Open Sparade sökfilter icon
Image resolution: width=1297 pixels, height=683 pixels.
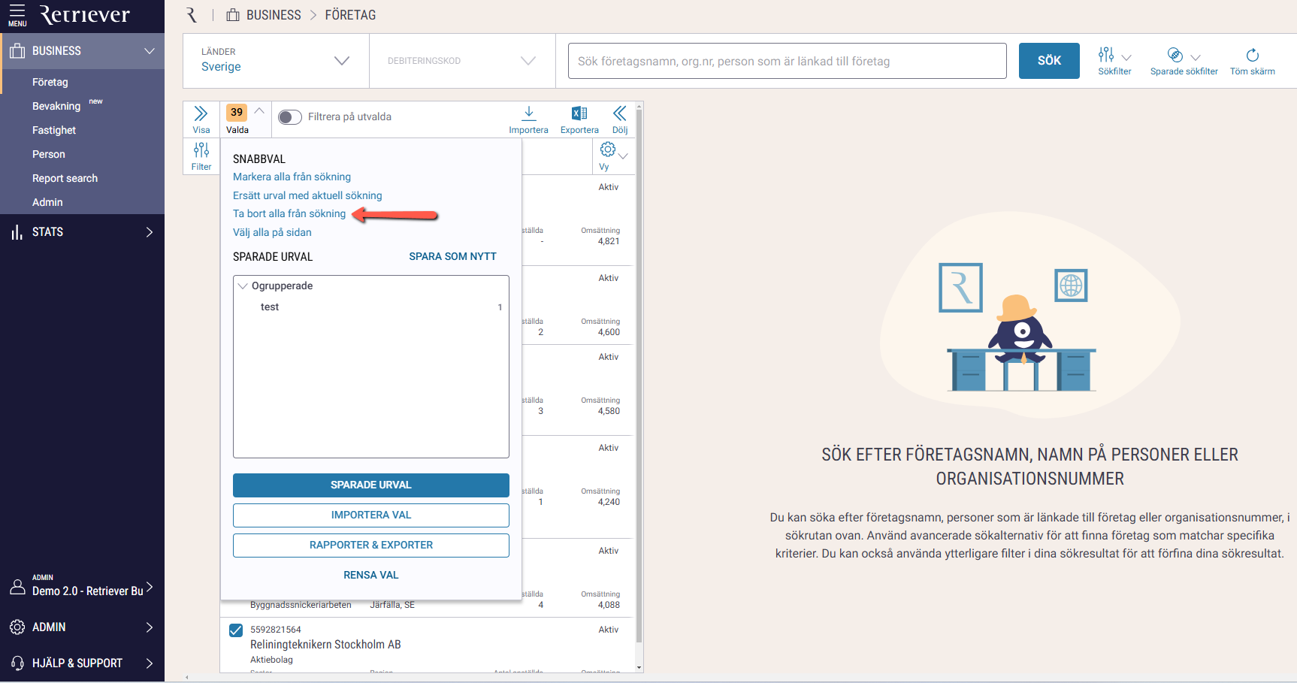pos(1175,55)
